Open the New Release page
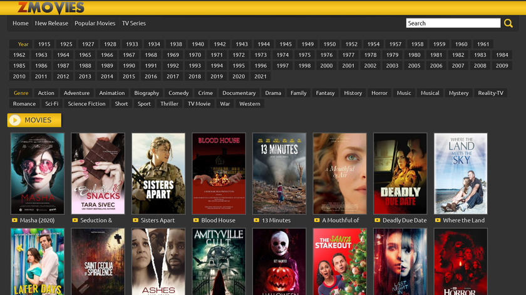 (x=51, y=23)
